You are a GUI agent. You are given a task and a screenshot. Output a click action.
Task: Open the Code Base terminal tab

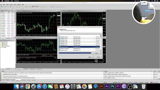[23, 80]
